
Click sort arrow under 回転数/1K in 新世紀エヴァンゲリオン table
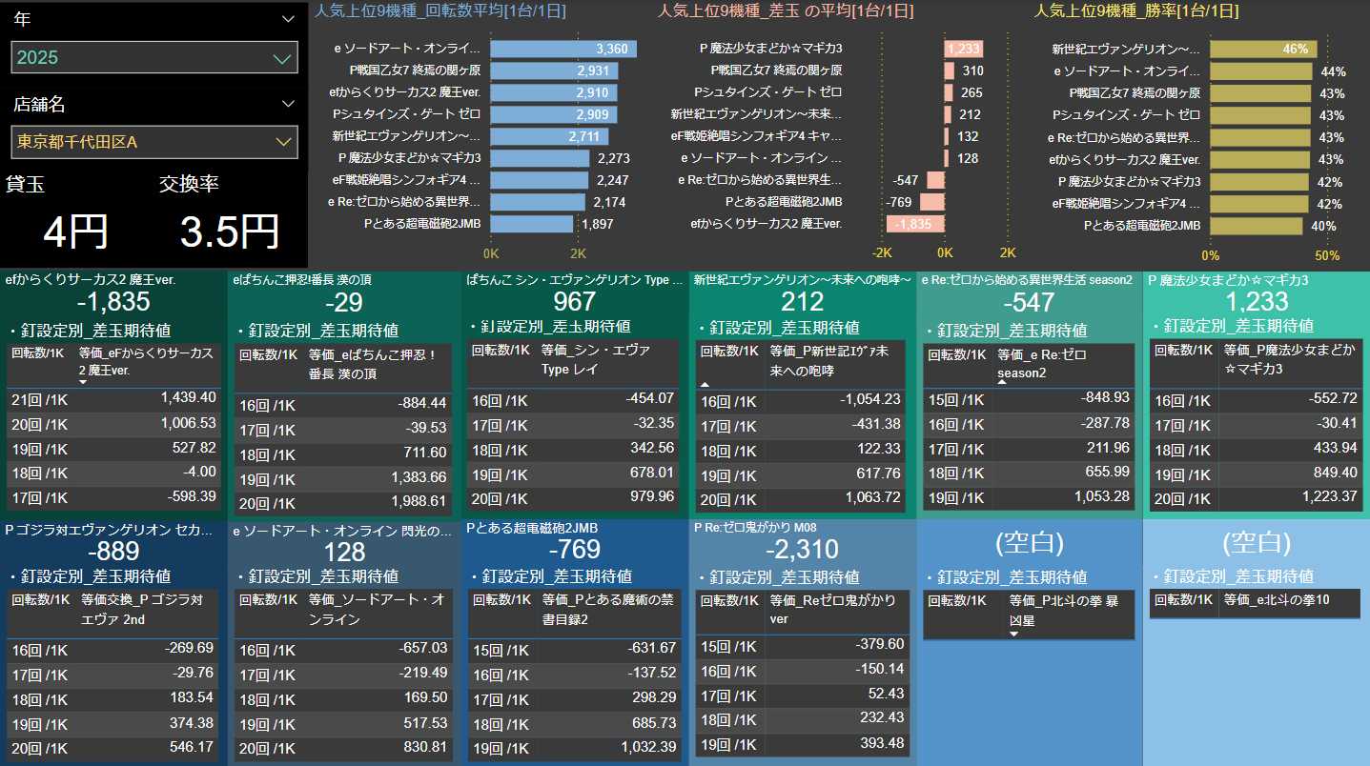pyautogui.click(x=705, y=383)
